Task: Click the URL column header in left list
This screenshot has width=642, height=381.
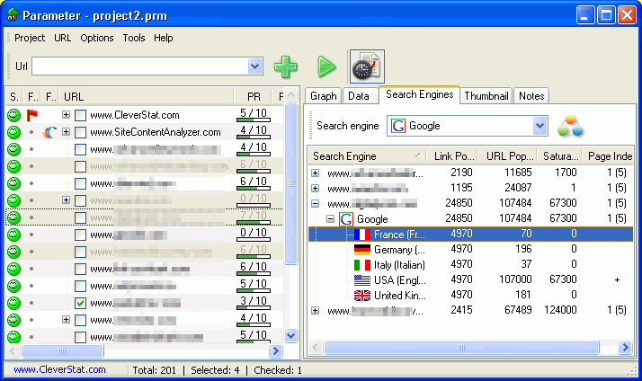Action: click(147, 97)
